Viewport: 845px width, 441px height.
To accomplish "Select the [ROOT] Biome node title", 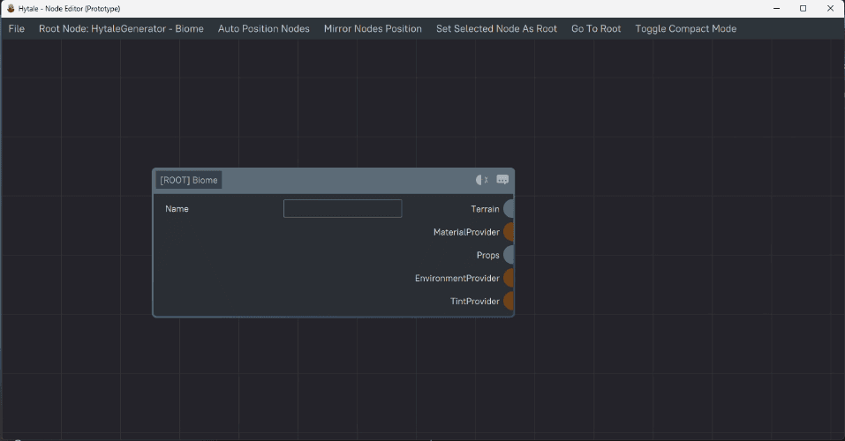I will (189, 181).
